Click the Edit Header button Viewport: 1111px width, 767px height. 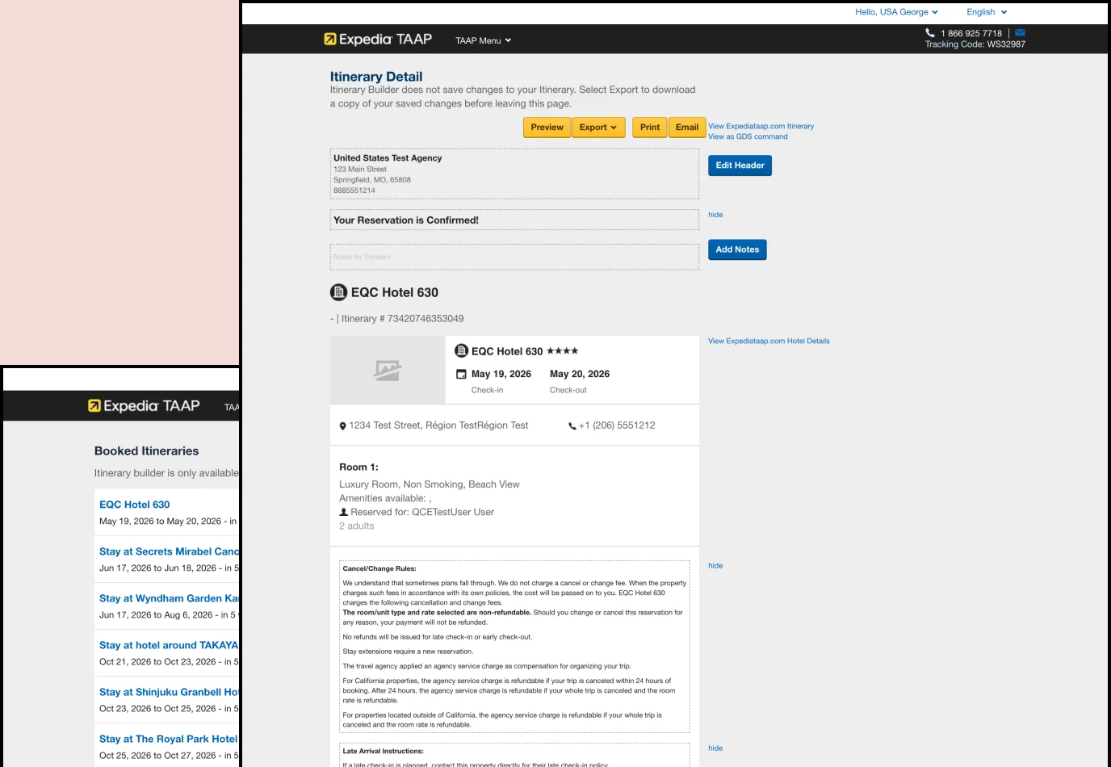740,166
